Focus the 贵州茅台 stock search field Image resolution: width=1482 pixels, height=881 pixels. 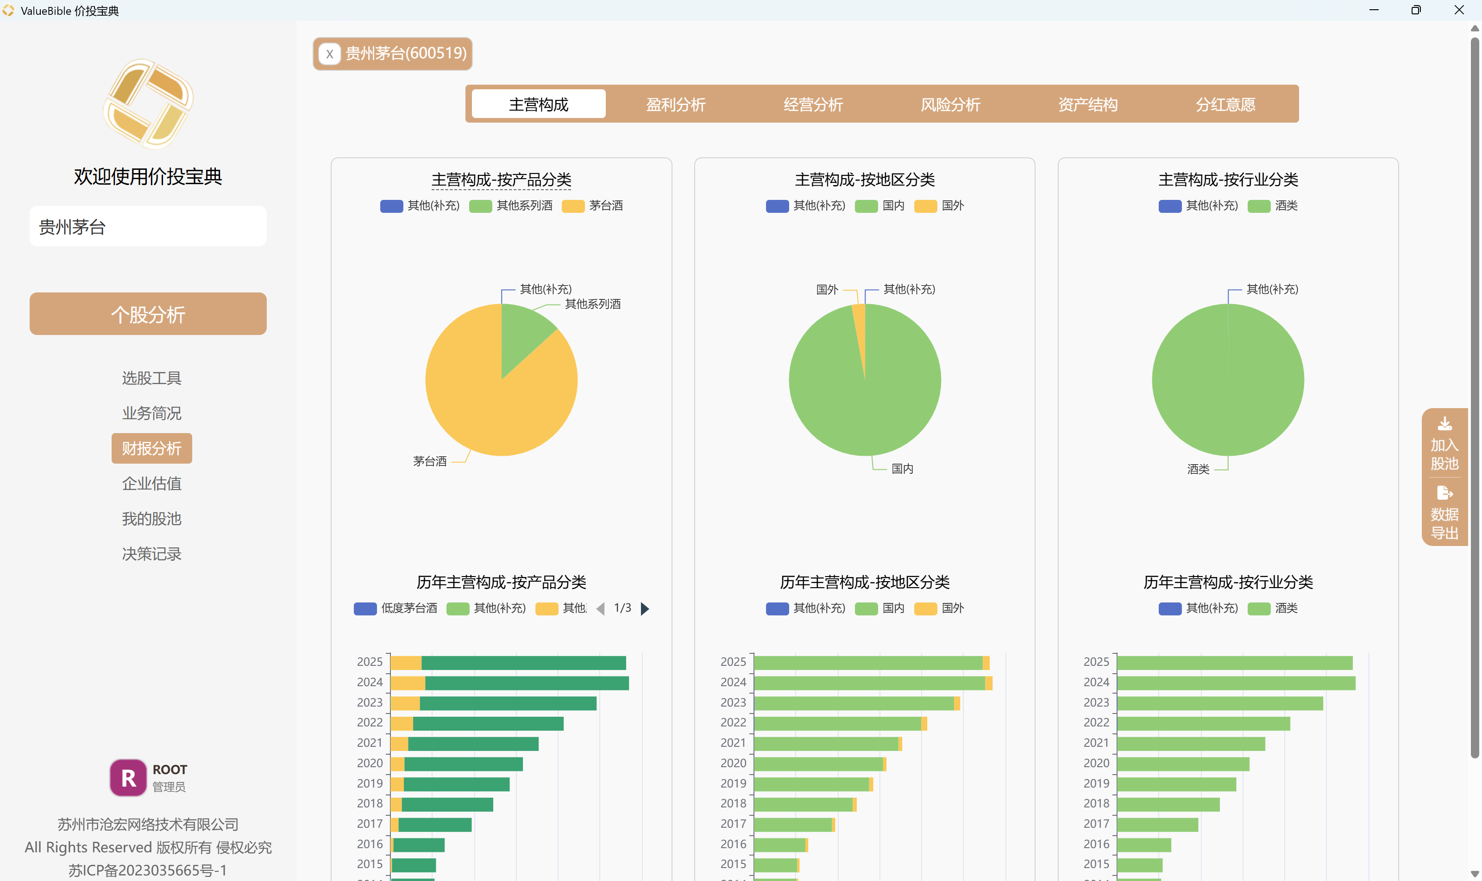click(x=148, y=226)
